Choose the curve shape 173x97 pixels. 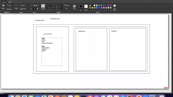pyautogui.click(x=52, y=5)
